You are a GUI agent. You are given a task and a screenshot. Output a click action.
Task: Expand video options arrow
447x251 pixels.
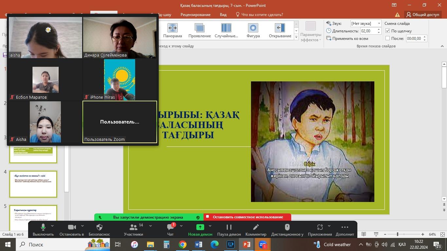point(82,226)
